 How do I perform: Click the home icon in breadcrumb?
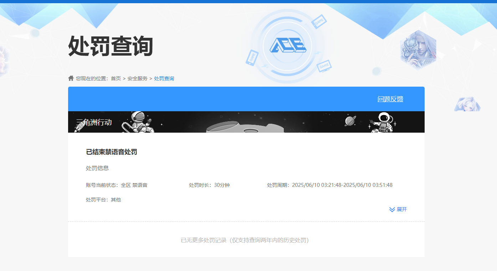(71, 78)
